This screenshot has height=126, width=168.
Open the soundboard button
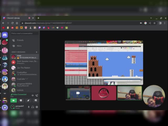tap(36, 100)
